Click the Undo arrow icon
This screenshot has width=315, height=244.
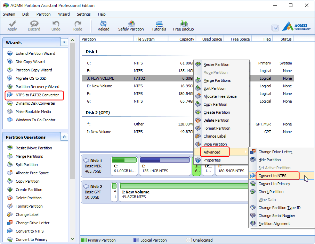(56, 24)
